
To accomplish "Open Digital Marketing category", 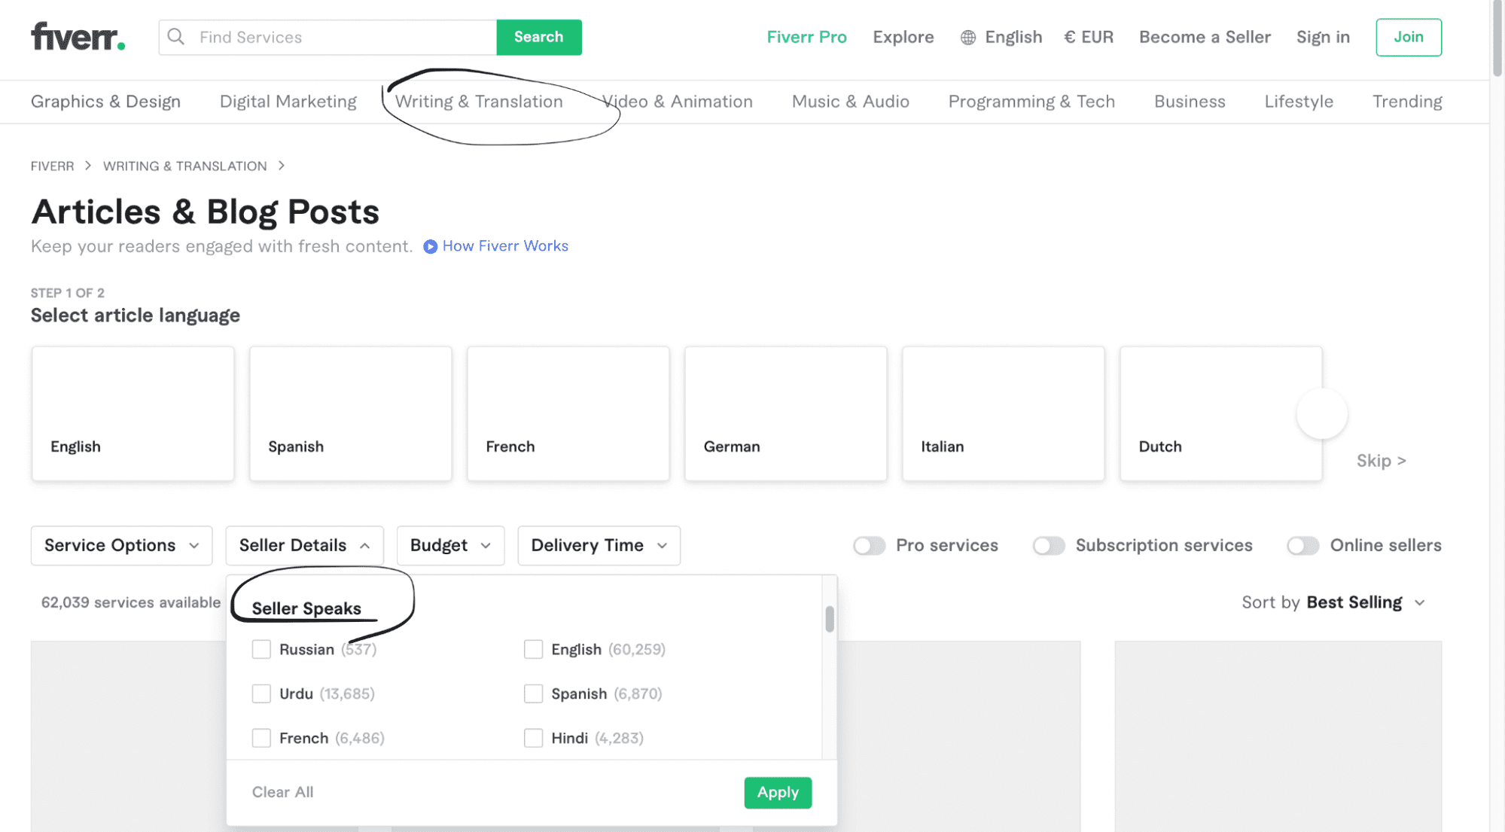I will pos(288,102).
